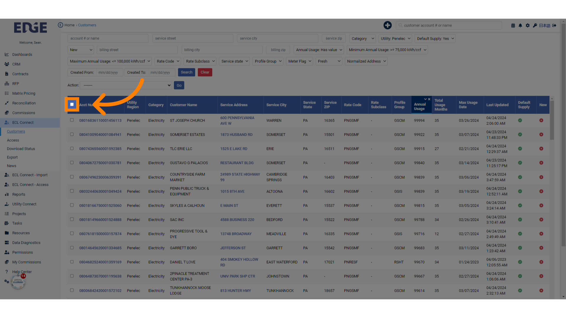Click the Reports bar chart icon
Viewport: 566px width, 318px height.
tap(7, 194)
